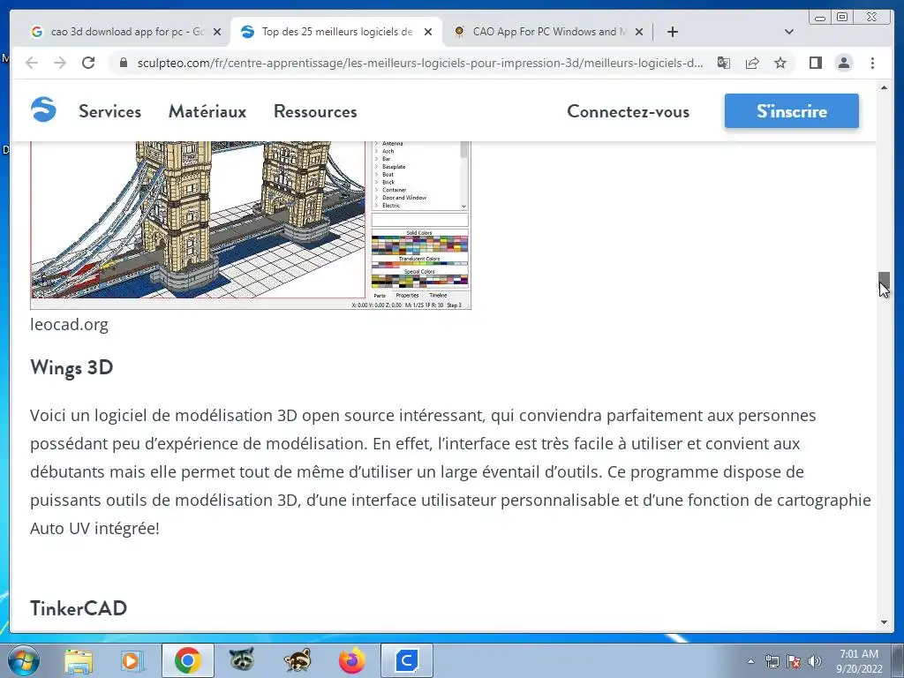Close the Top des 25 meilleurs tab
Image resolution: width=904 pixels, height=678 pixels.
[x=428, y=32]
